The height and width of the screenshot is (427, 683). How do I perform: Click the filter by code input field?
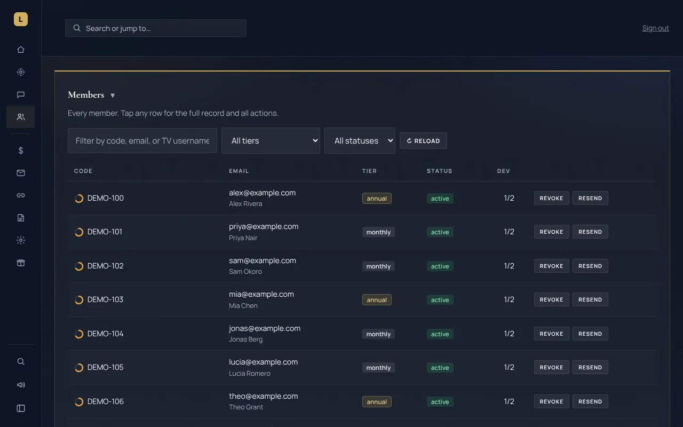click(142, 140)
